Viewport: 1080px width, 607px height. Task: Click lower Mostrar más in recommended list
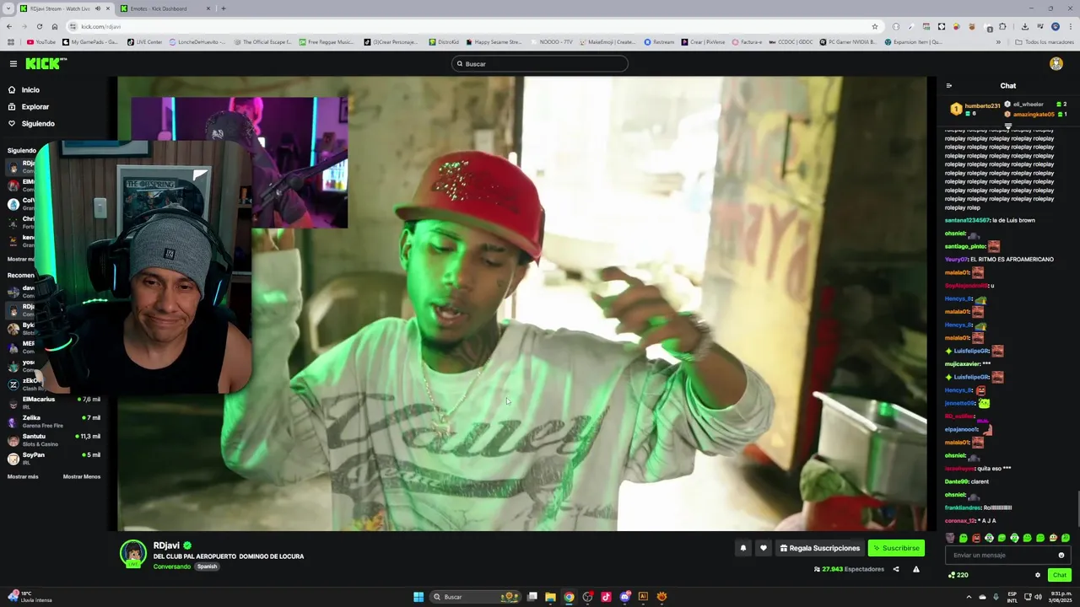(23, 476)
